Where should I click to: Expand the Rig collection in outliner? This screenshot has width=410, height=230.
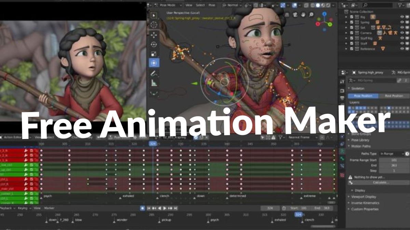click(346, 17)
